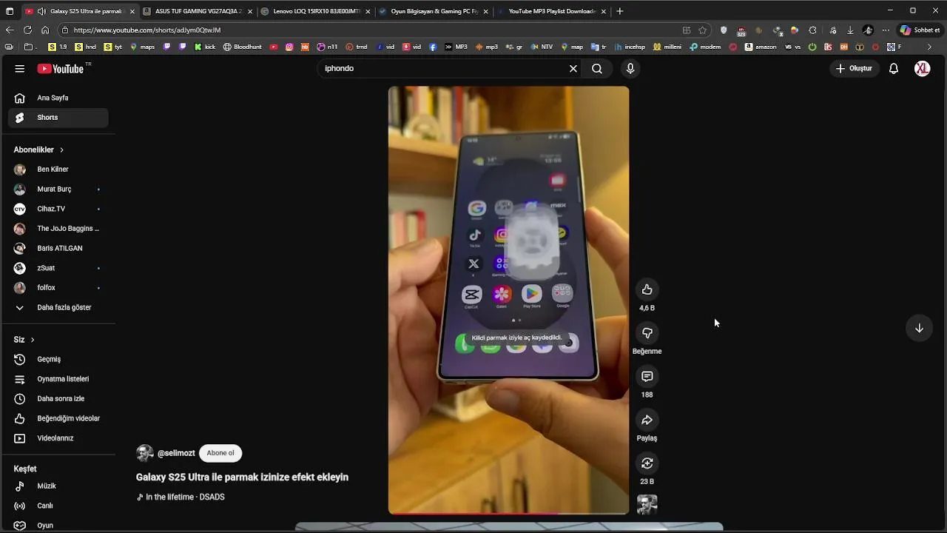Open the @selimozt channel
This screenshot has height=533, width=947.
point(176,453)
